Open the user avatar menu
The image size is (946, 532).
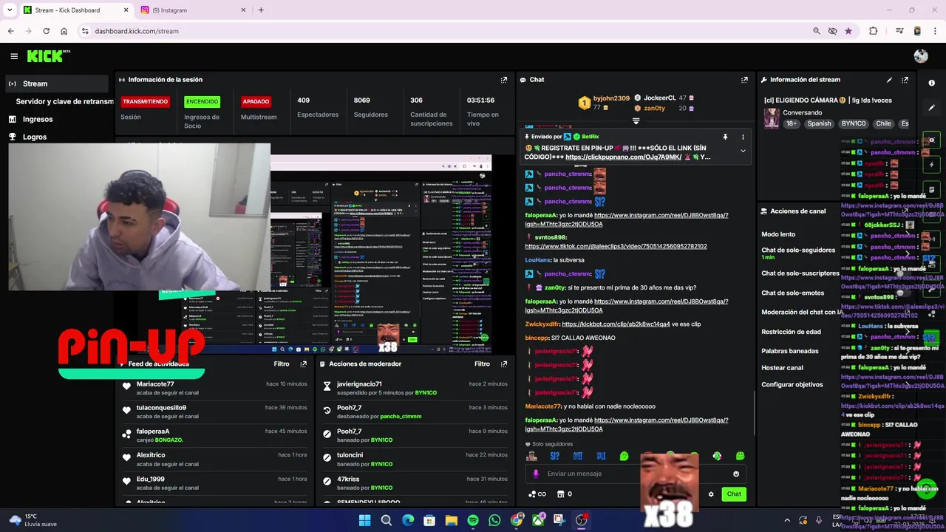(x=920, y=56)
